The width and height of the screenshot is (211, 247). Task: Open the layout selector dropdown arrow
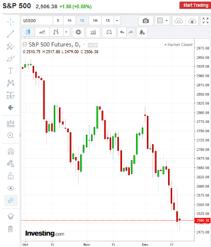coord(167,21)
